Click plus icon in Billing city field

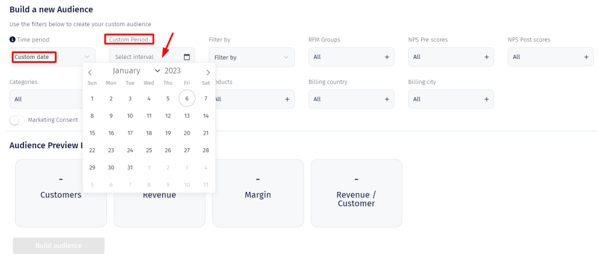(486, 99)
